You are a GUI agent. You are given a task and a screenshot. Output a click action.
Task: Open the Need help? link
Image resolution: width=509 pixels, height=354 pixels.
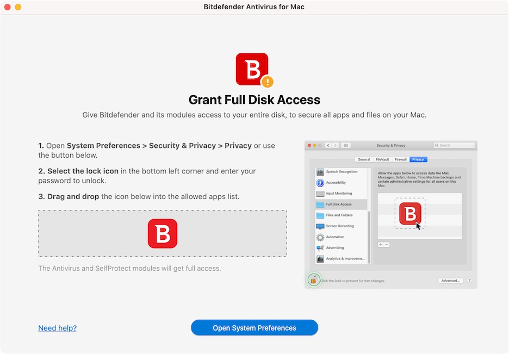(x=58, y=328)
